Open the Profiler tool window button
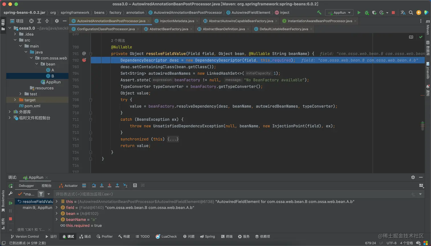The width and height of the screenshot is (431, 246). click(105, 237)
